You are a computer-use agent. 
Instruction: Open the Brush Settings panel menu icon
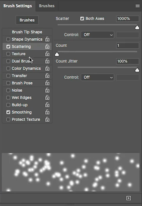click(137, 6)
